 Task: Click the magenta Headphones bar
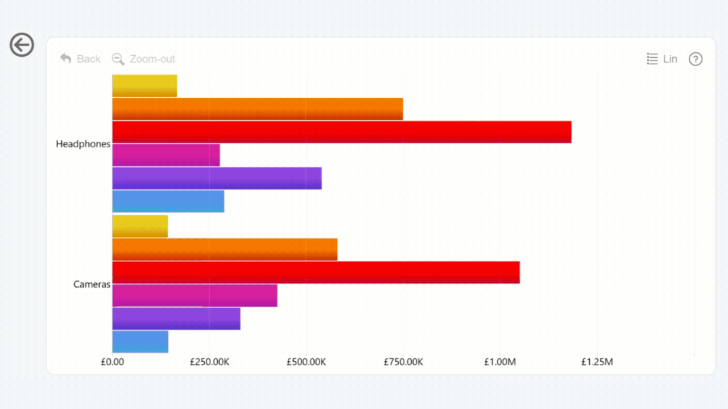[166, 155]
